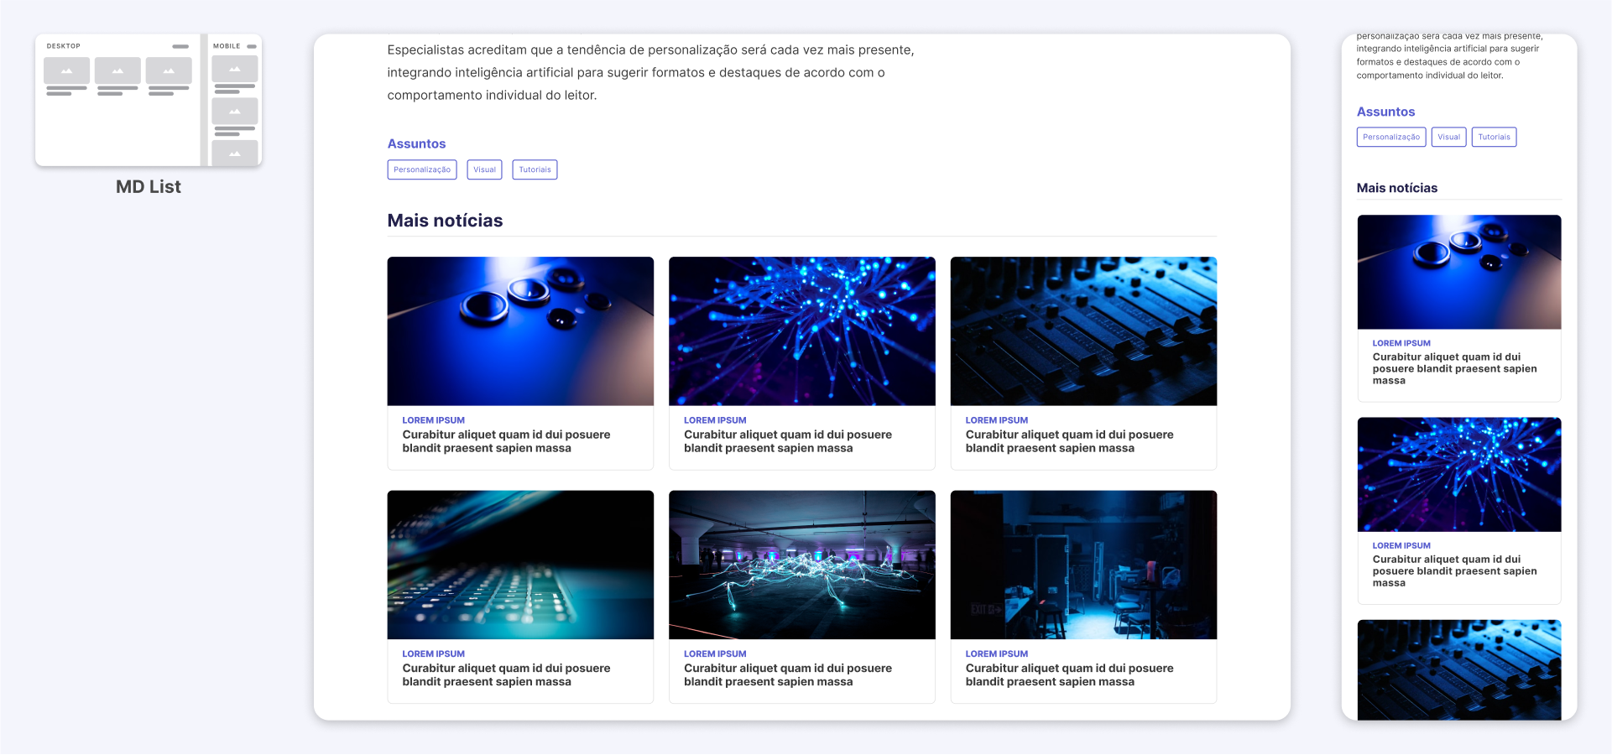Open the Visual tag in desktop view
The width and height of the screenshot is (1612, 755).
(x=484, y=169)
